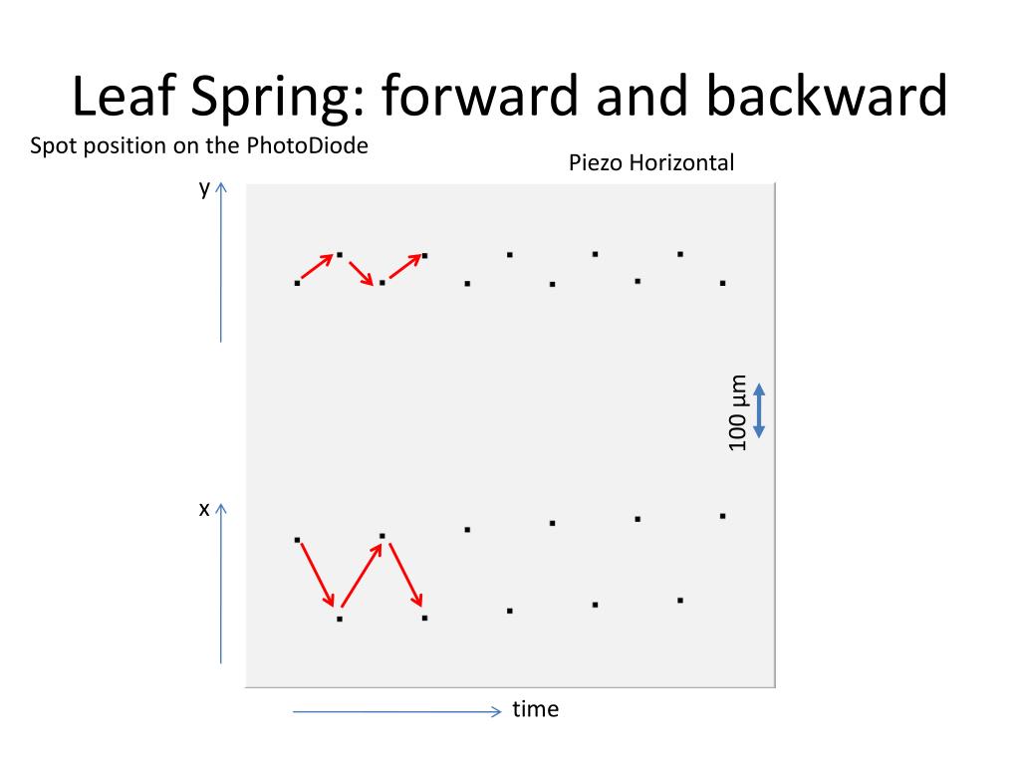Click the first data point of the y trace
The height and width of the screenshot is (765, 1020).
(297, 283)
